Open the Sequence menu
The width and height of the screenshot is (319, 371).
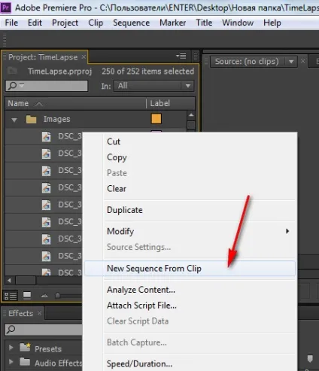click(131, 23)
